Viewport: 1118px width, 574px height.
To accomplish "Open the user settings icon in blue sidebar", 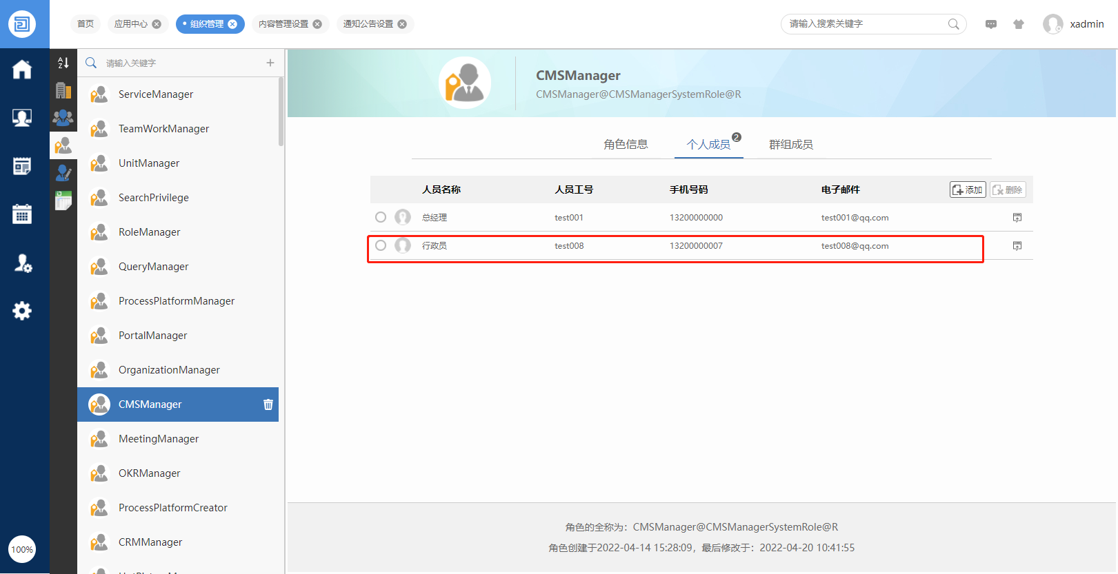I will (22, 263).
